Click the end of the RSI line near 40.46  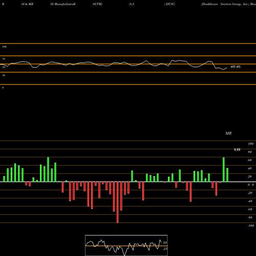pos(227,68)
